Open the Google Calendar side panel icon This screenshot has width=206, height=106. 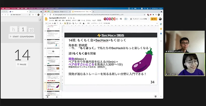click(x=161, y=24)
